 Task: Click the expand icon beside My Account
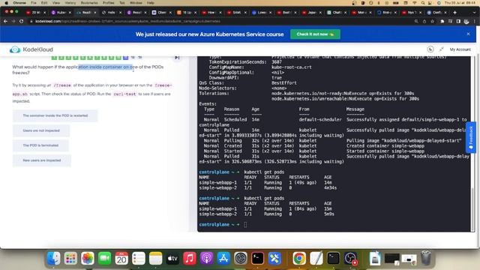[x=441, y=49]
